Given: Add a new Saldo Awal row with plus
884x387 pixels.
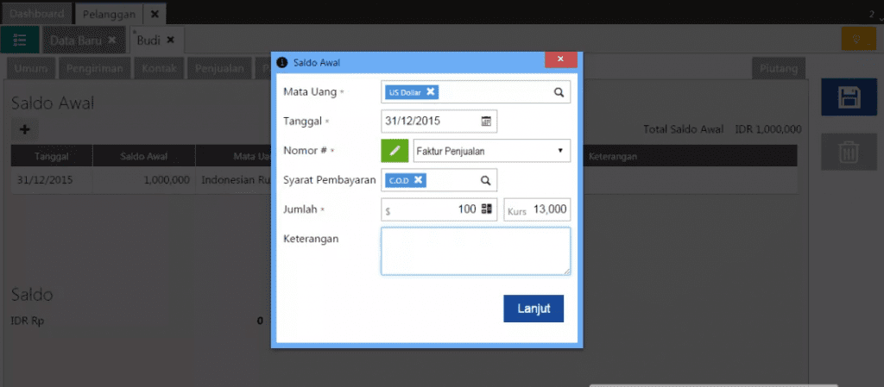Looking at the screenshot, I should click(x=25, y=129).
